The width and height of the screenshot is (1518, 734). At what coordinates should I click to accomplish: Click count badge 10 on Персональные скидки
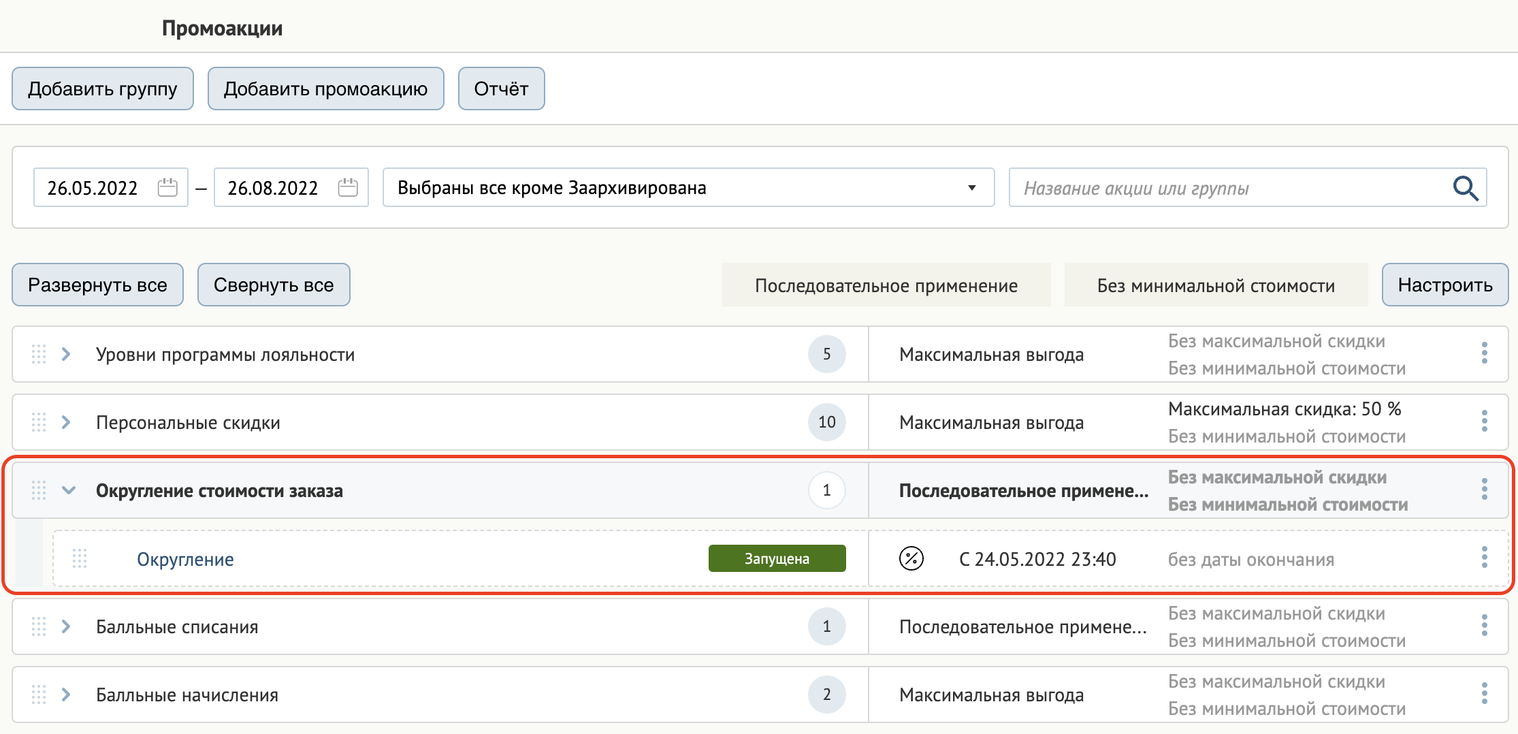click(827, 422)
